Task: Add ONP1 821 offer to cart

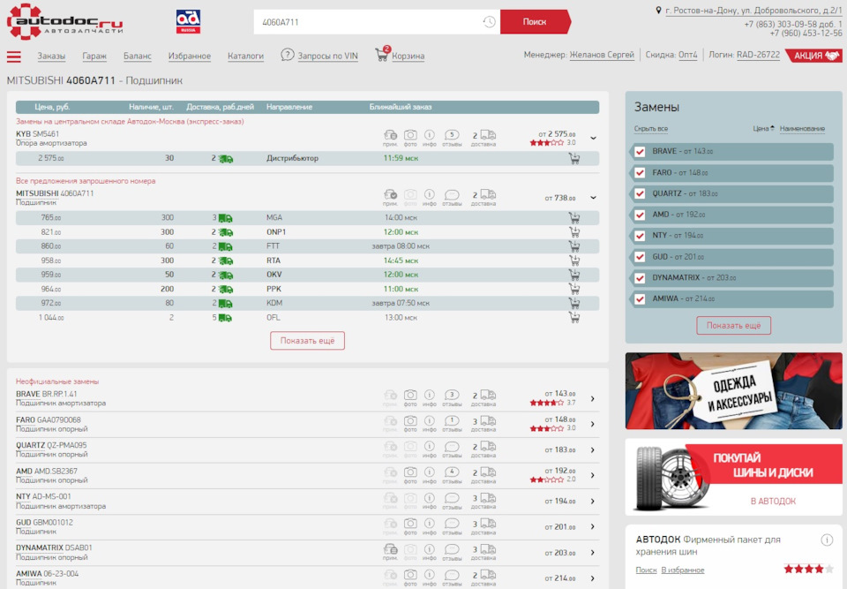Action: 574,232
